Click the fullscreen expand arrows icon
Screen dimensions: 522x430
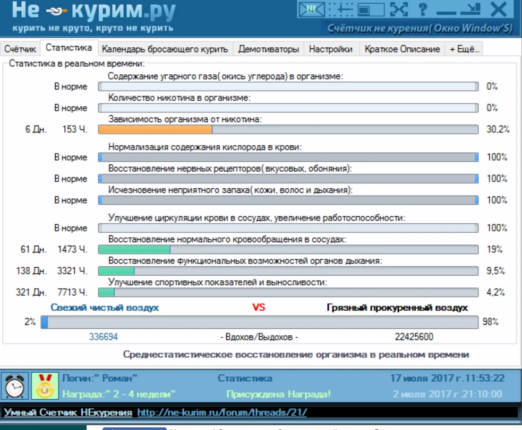point(399,9)
